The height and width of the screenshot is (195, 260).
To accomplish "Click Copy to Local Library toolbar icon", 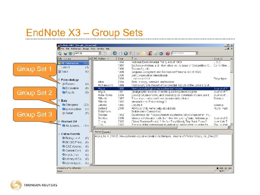I will pyautogui.click(x=104, y=53).
